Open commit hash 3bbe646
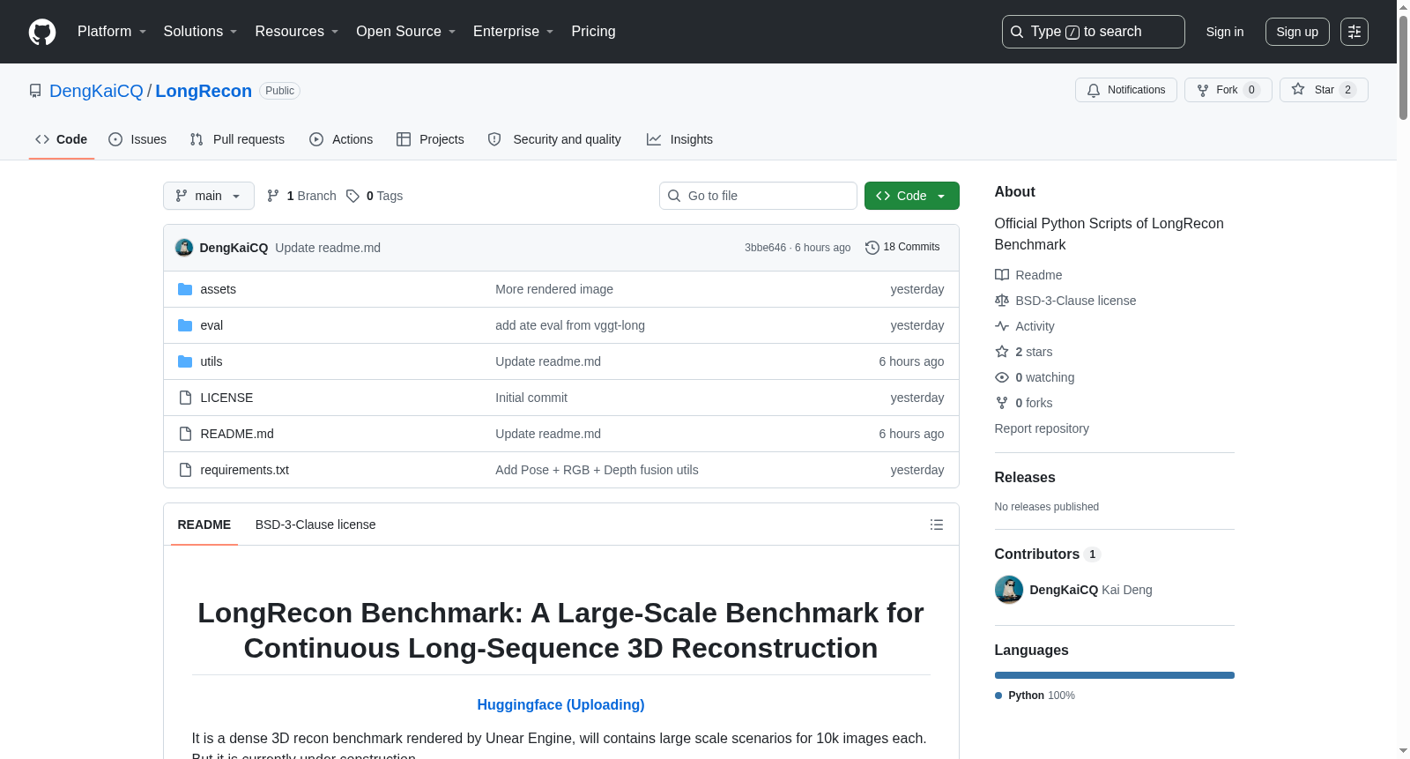Image resolution: width=1410 pixels, height=759 pixels. (765, 248)
